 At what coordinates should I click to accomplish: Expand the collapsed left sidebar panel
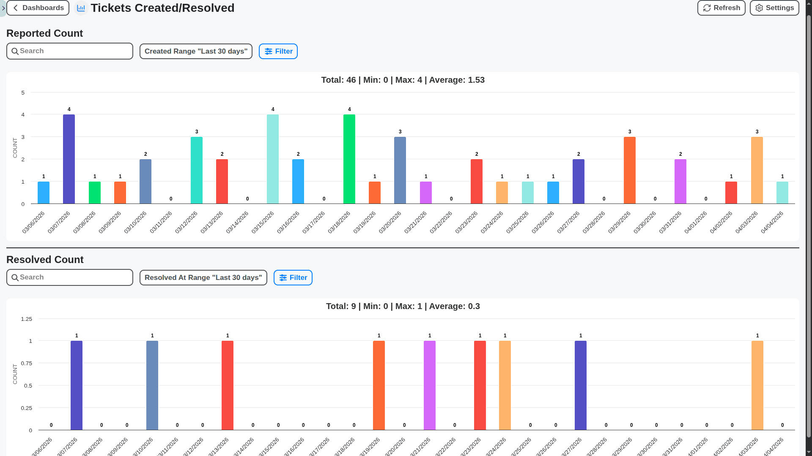3,8
